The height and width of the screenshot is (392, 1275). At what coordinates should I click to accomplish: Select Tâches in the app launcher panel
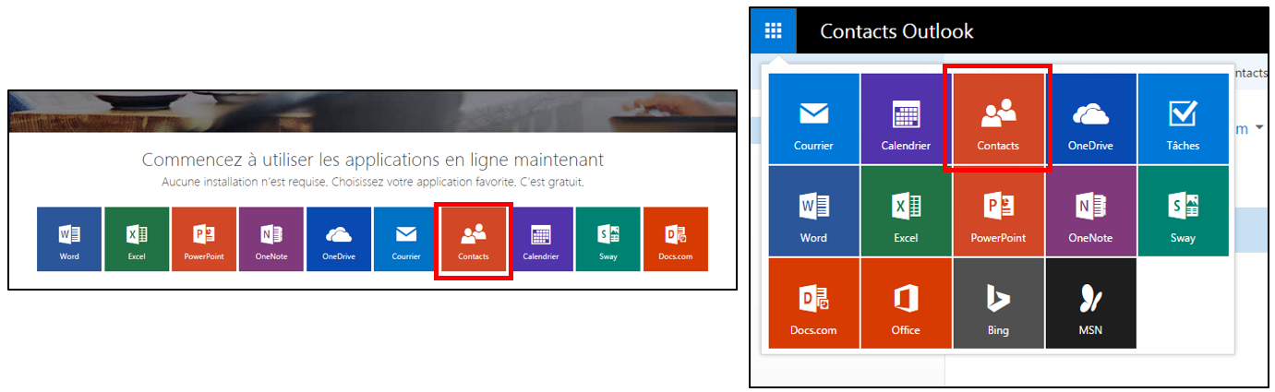click(x=1184, y=119)
